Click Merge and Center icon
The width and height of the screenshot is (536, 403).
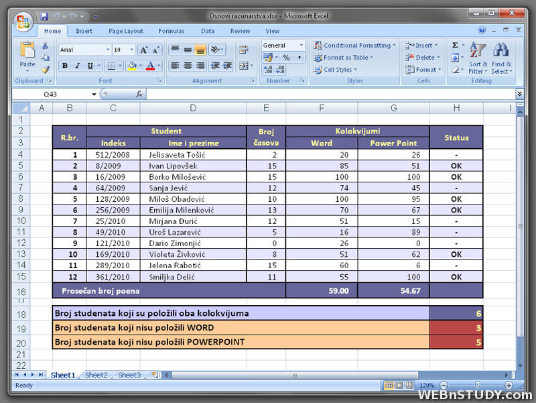coord(244,65)
